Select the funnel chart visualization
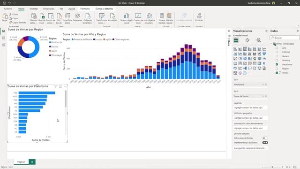The width and height of the screenshot is (300, 169). click(x=264, y=54)
